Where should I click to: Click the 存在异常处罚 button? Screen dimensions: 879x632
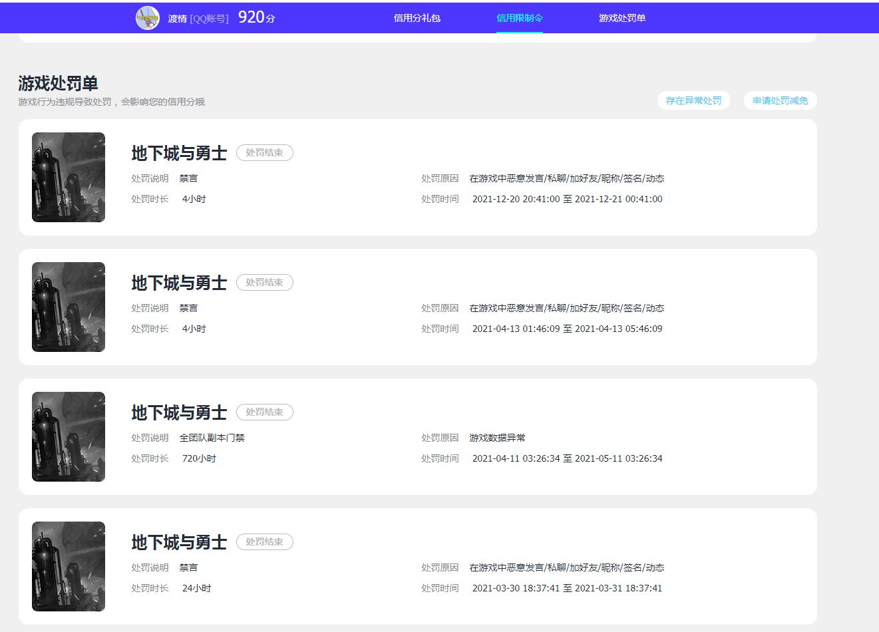[693, 100]
